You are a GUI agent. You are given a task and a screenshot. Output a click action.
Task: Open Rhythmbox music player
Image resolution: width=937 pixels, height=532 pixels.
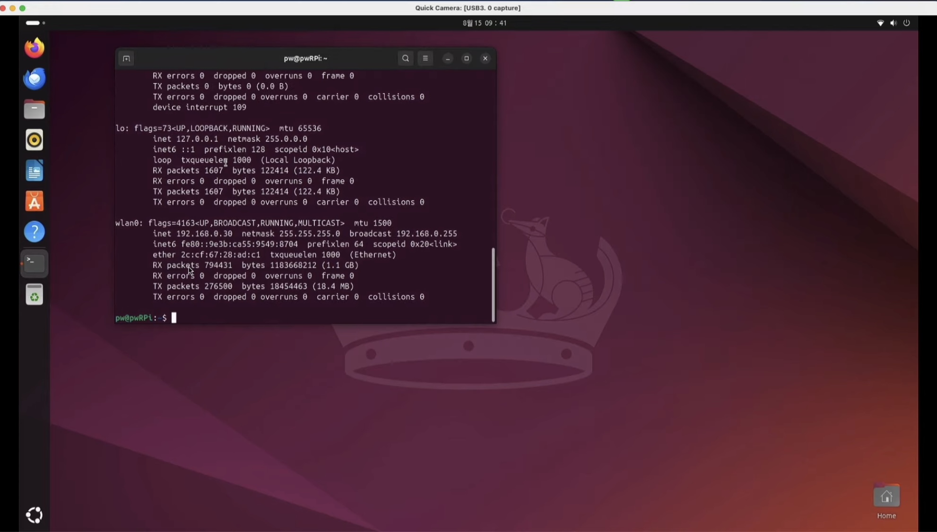click(34, 140)
